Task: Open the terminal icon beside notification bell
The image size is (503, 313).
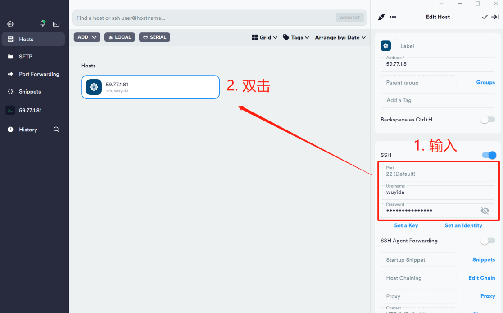Action: (x=56, y=24)
